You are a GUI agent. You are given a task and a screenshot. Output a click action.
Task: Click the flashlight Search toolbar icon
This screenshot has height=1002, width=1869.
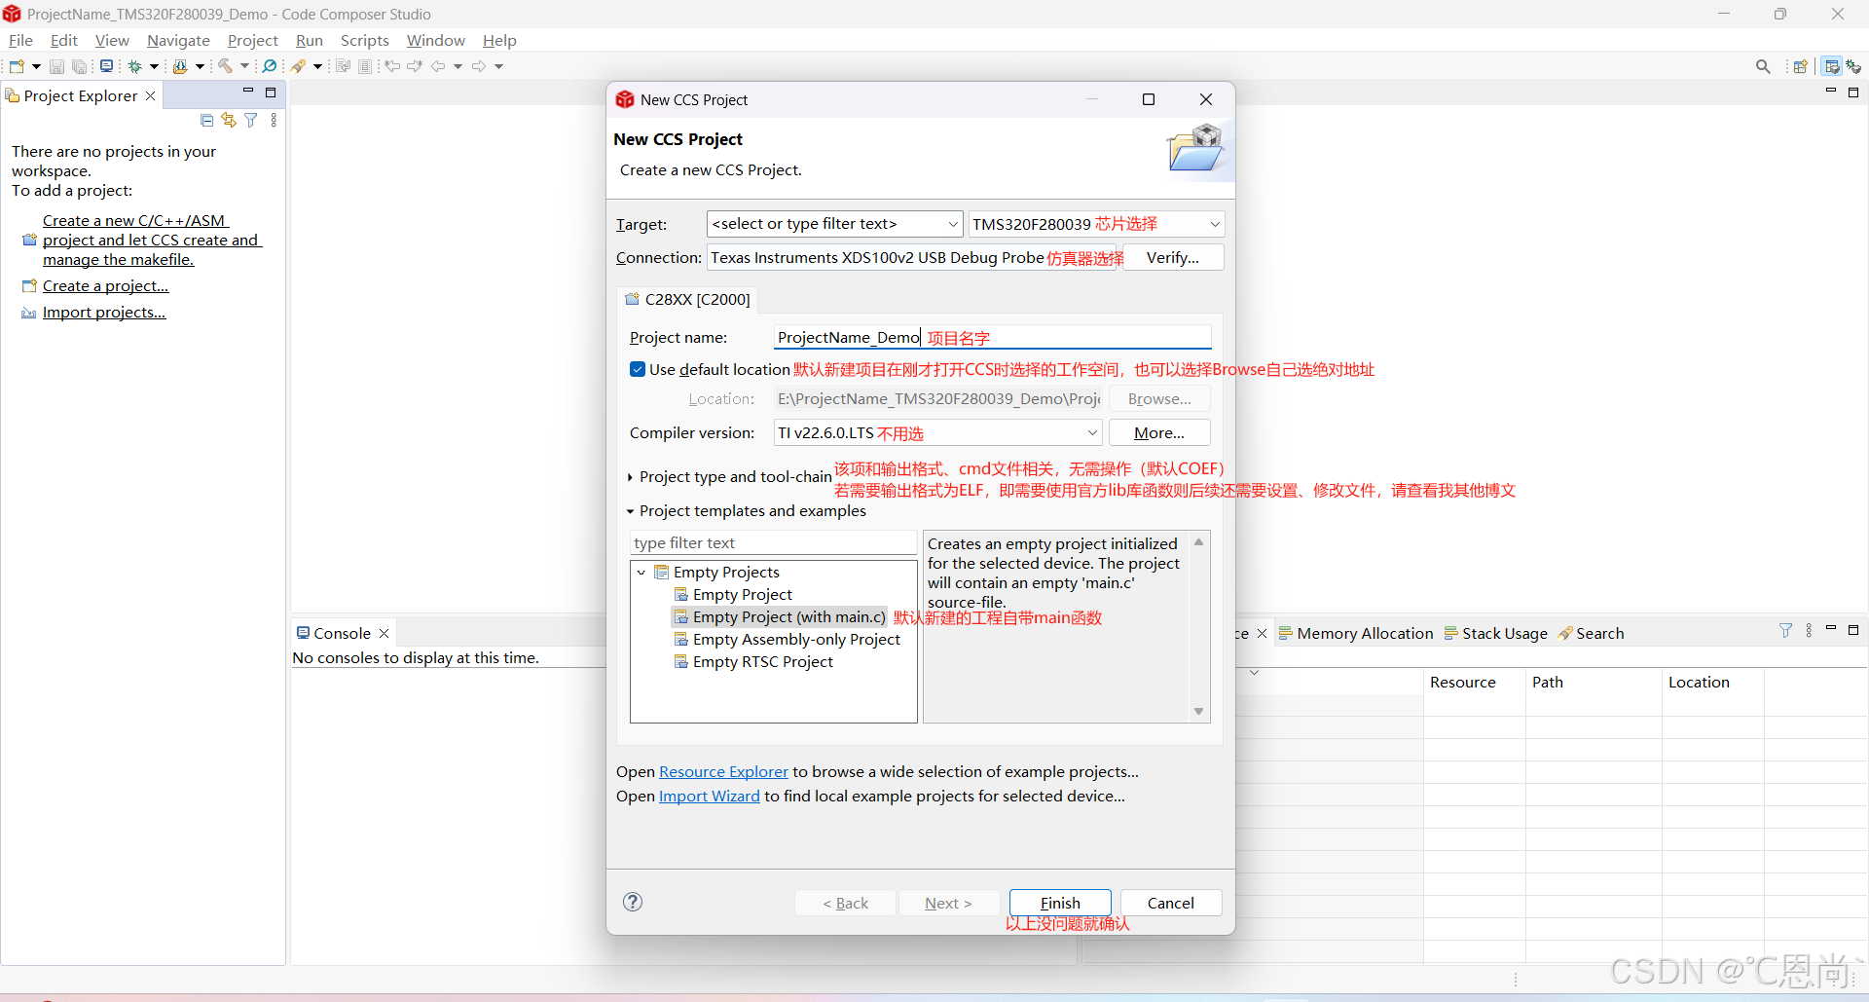[299, 66]
